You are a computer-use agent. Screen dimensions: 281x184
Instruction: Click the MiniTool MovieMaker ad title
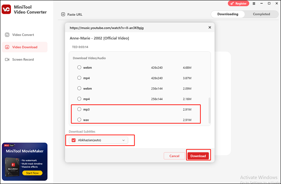coord(25,151)
